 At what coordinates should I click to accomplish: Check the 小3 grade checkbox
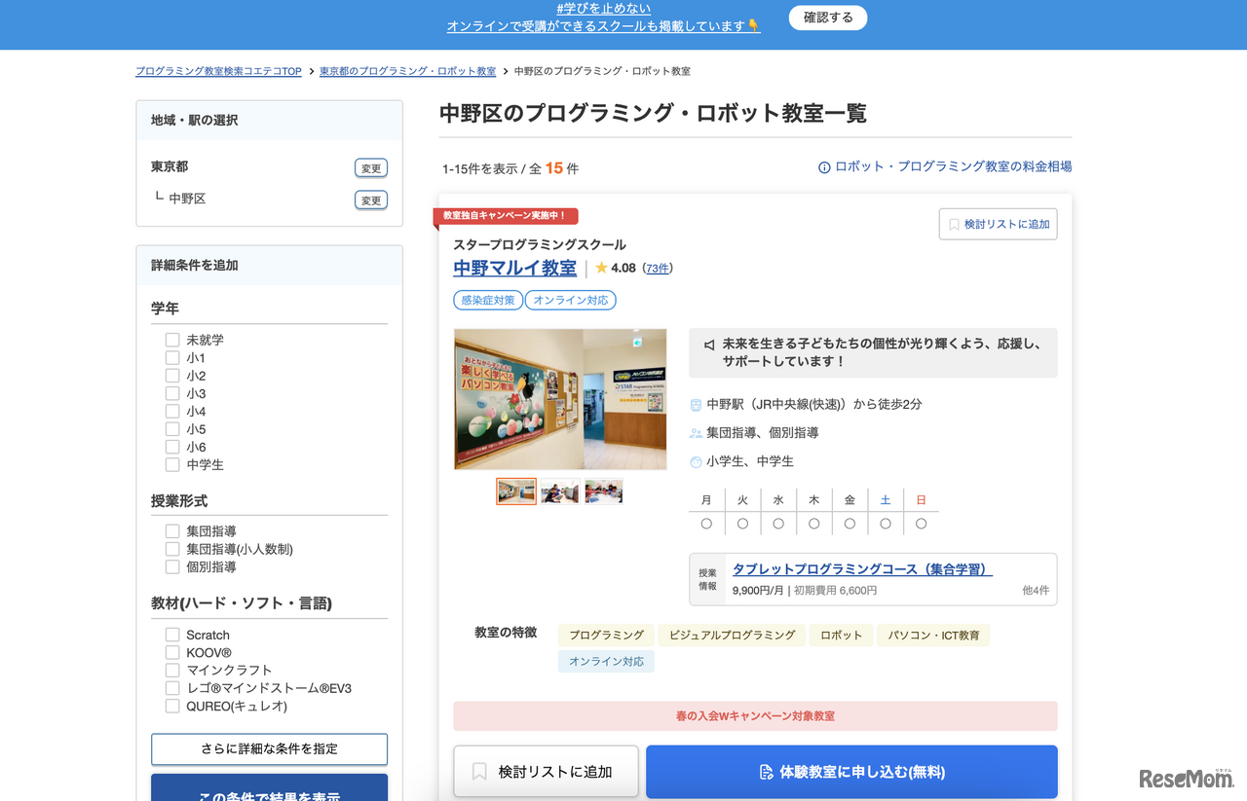click(x=172, y=393)
